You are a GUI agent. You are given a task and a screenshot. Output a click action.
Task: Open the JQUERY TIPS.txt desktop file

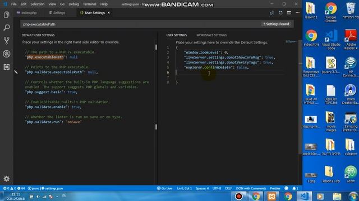(331, 94)
